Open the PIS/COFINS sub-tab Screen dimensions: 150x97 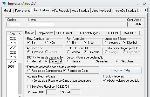click(x=130, y=33)
